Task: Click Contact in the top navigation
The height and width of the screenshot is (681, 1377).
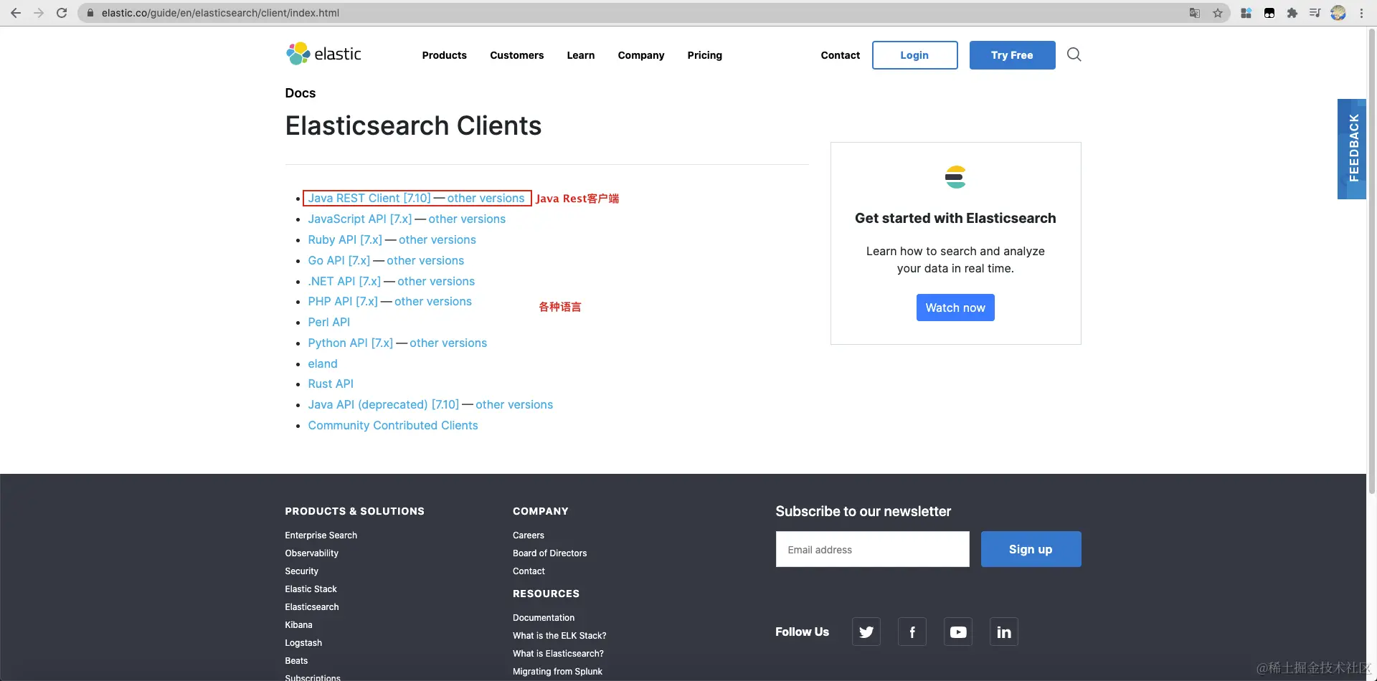Action: click(x=841, y=55)
